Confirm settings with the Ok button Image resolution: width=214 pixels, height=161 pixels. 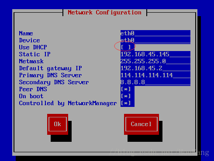[58, 124]
